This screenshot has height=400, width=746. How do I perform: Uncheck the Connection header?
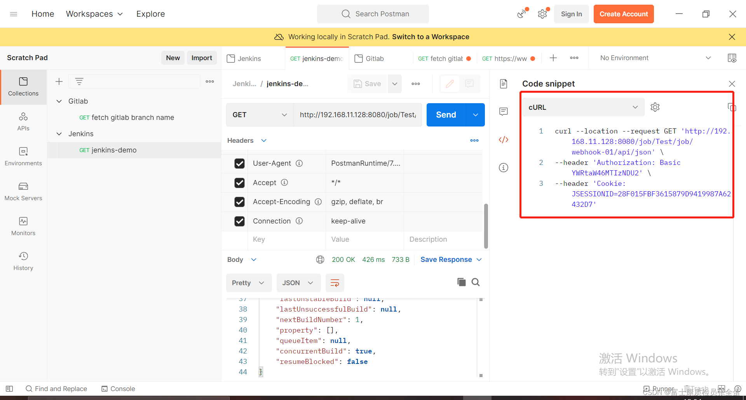[x=239, y=221]
